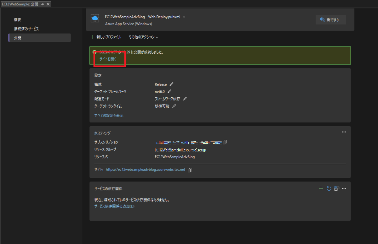Copy the subscription ID with copy icon
Image resolution: width=378 pixels, height=244 pixels.
click(x=225, y=142)
